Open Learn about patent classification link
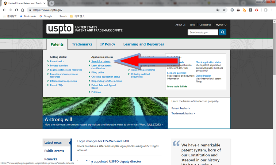The image size is (276, 165). point(102,67)
